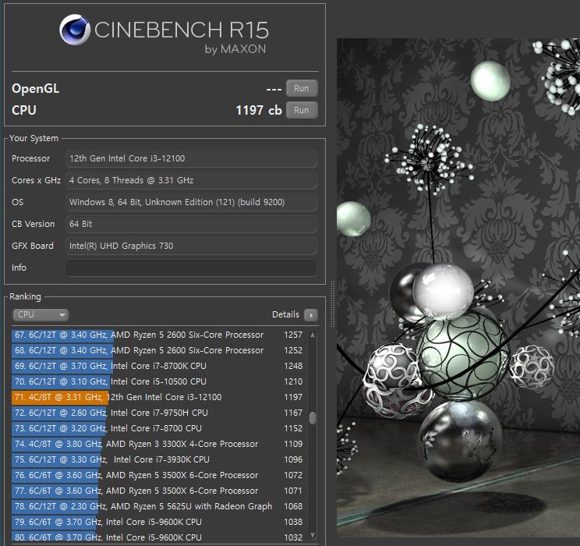Select rank 80 Core i5-9600K scoring 1032

tap(159, 537)
